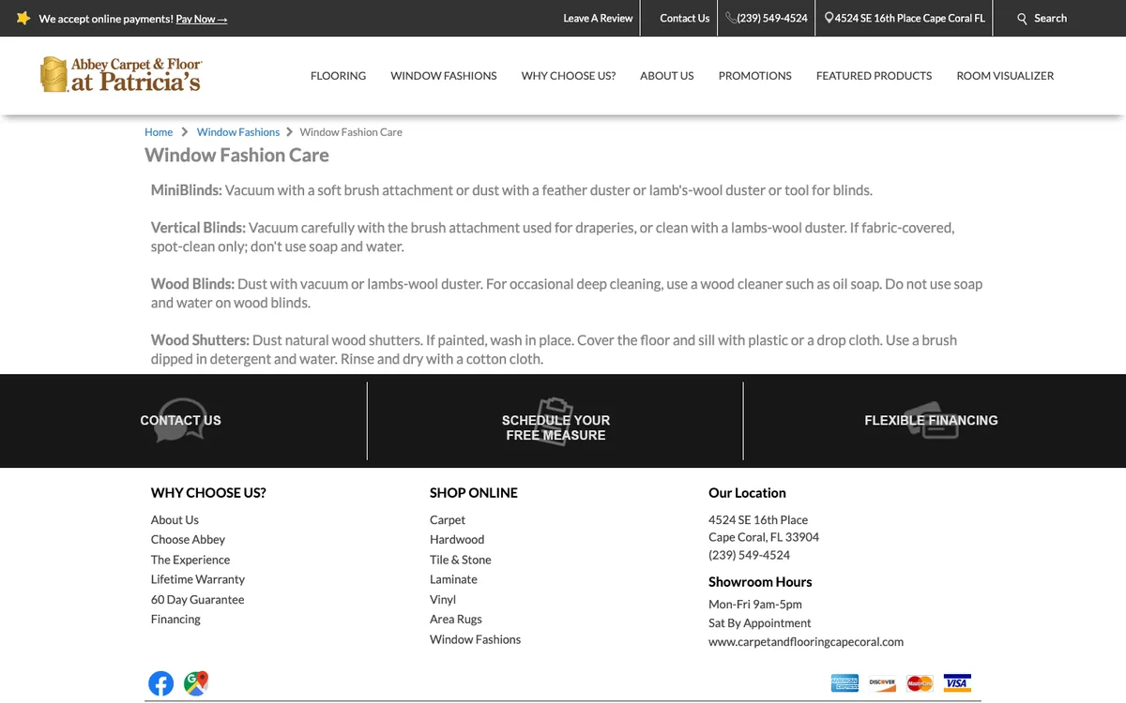Click the www.carpetandflooringcapecoral.com link

click(x=806, y=642)
